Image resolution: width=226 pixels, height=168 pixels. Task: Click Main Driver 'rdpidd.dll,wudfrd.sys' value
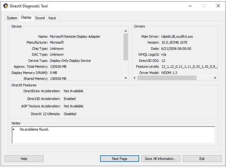(177, 37)
